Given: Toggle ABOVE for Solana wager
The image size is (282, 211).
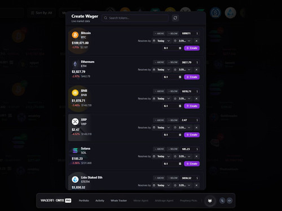Looking at the screenshot, I should [160, 149].
